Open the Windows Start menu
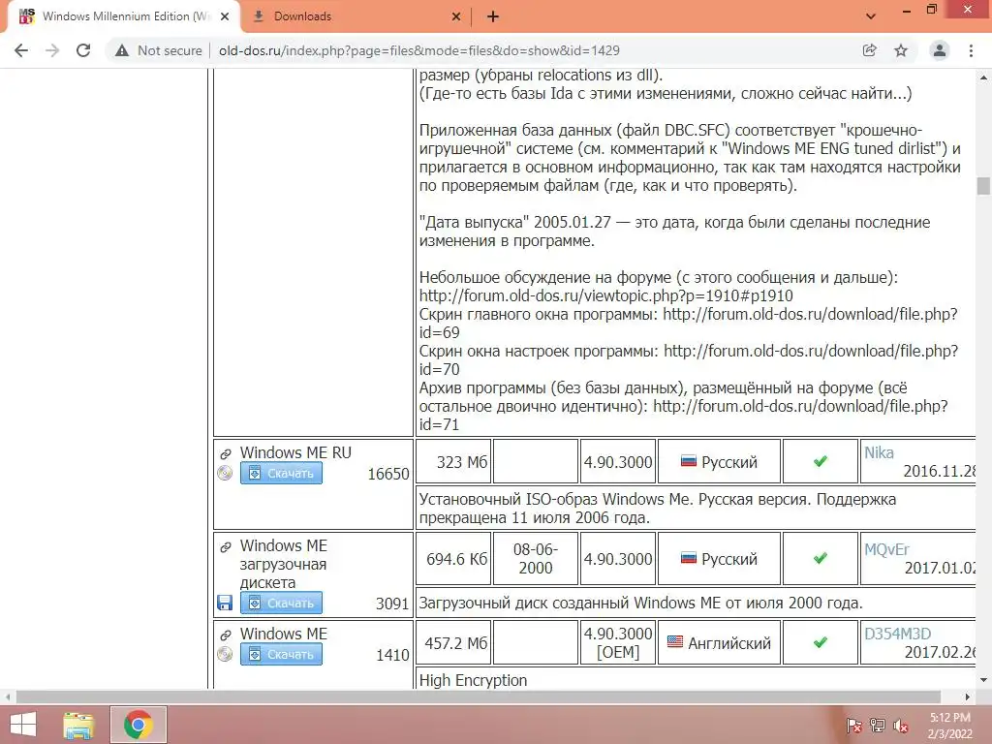 [x=23, y=725]
